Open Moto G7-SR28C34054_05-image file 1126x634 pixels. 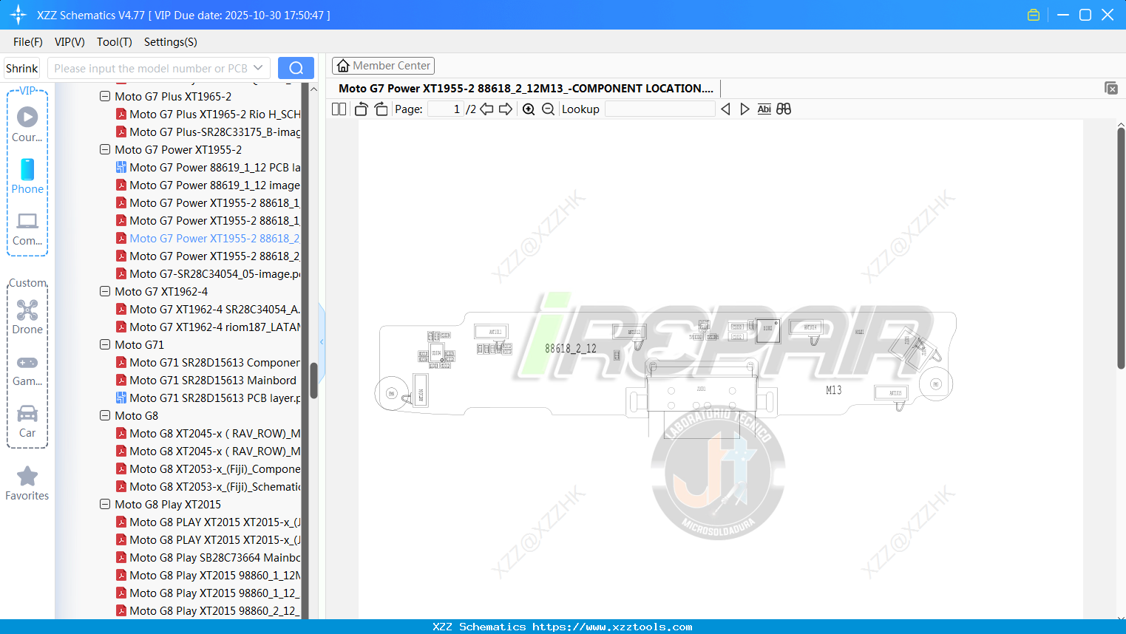pos(208,273)
